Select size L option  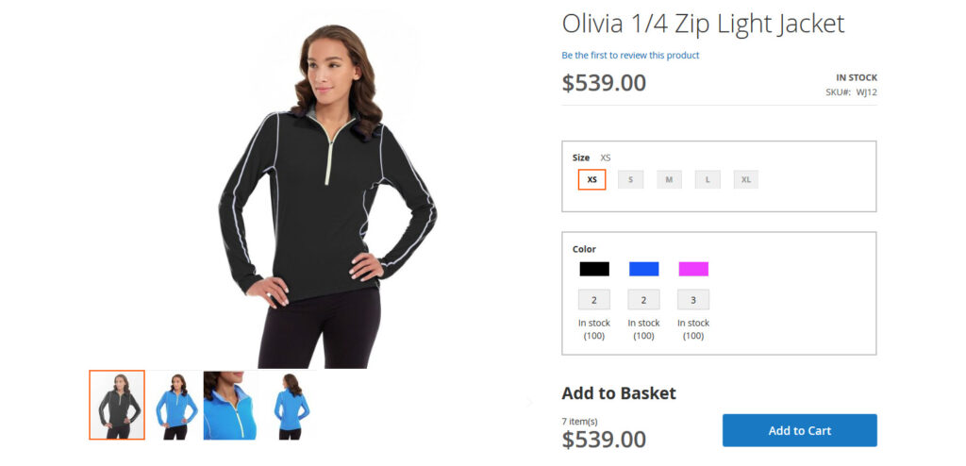pos(708,179)
